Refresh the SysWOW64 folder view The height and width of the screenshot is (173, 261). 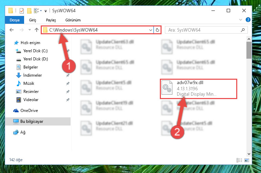tap(157, 30)
